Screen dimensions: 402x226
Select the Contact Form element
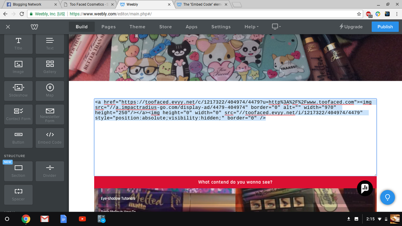tap(18, 114)
